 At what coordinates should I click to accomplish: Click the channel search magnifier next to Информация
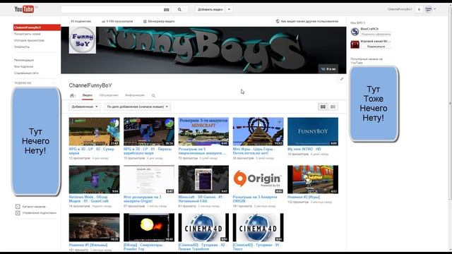pos(153,96)
